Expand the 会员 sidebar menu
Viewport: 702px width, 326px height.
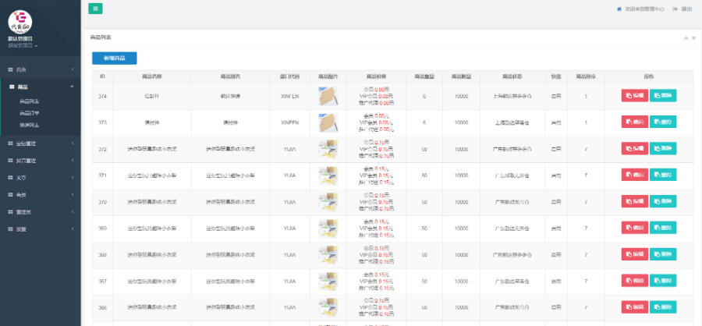(x=41, y=195)
